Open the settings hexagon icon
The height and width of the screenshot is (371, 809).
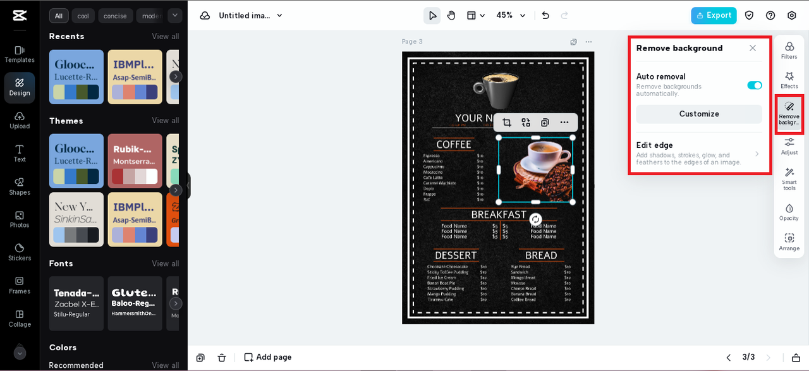point(792,15)
